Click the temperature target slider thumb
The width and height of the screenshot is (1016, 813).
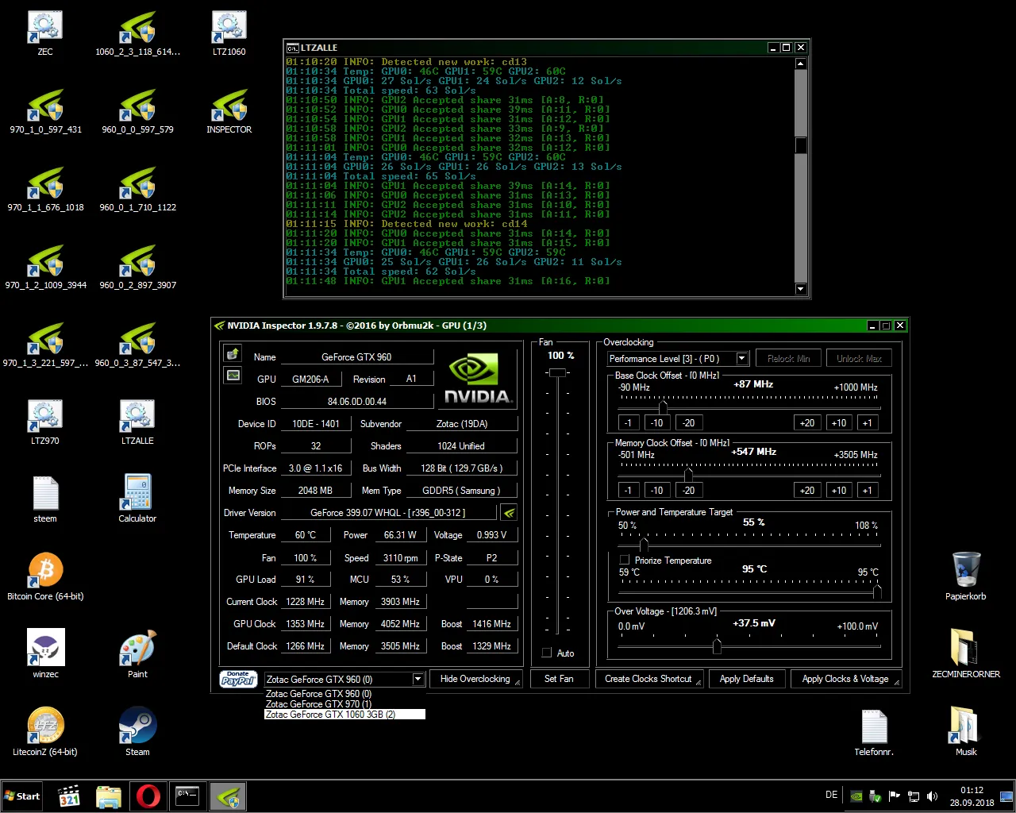[877, 591]
